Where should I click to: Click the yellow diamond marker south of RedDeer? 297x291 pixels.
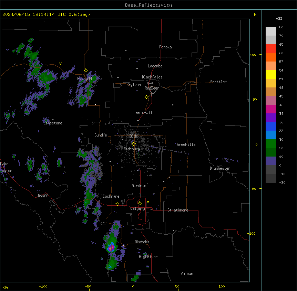[147, 97]
